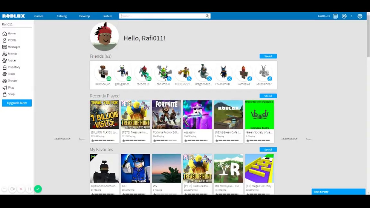The height and width of the screenshot is (208, 370).
Task: Open friend 3400souljah's avatar
Action: click(103, 72)
